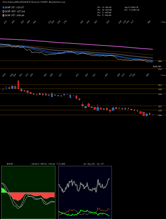Image resolution: width=166 pixels, height=219 pixels.
Task: Click the MACD values '(12,26,9) 109.31, 116.42, -7.11'
Action: coord(45,164)
